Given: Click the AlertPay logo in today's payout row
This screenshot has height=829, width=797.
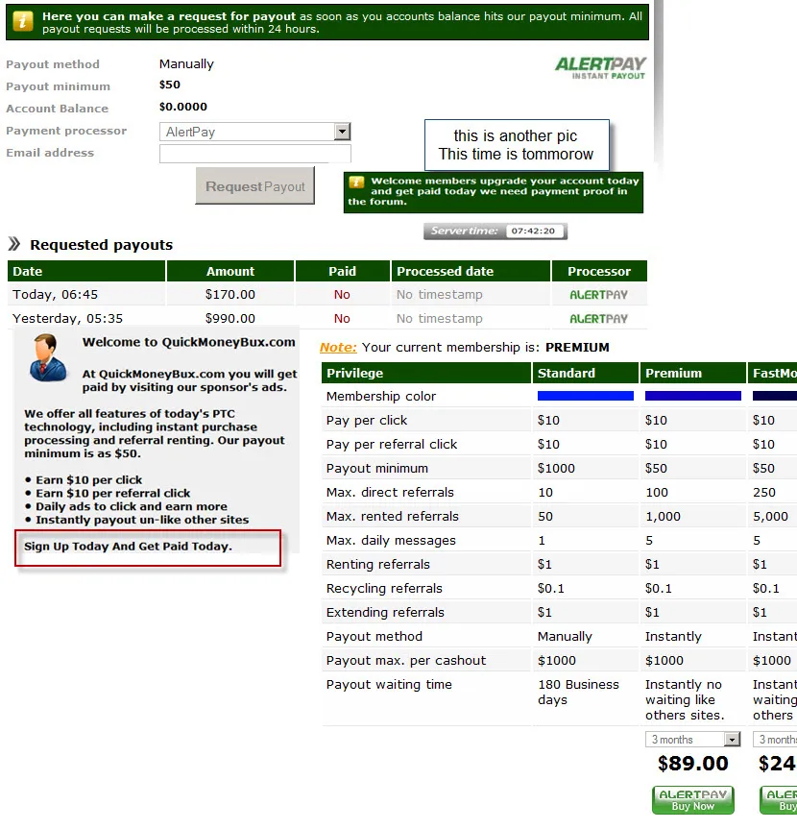Looking at the screenshot, I should [x=598, y=295].
